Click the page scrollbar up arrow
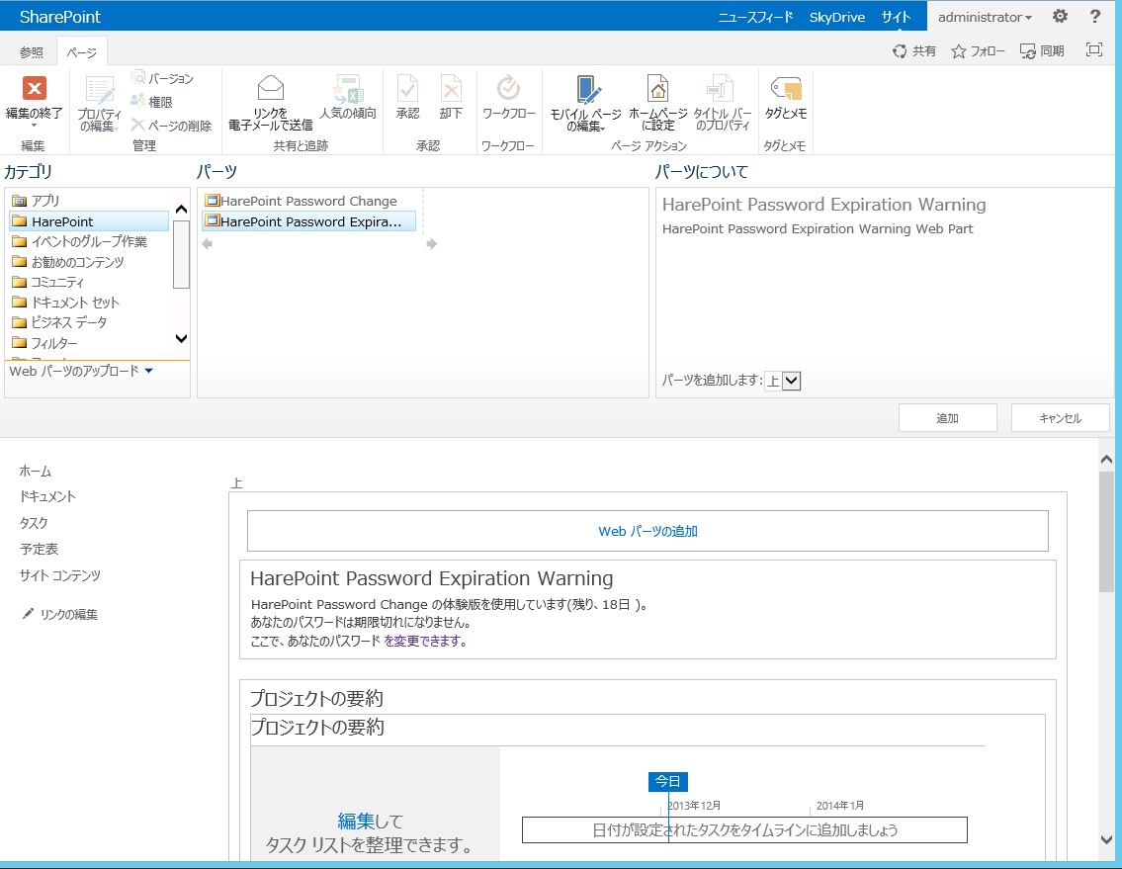1122x869 pixels. tap(1106, 459)
